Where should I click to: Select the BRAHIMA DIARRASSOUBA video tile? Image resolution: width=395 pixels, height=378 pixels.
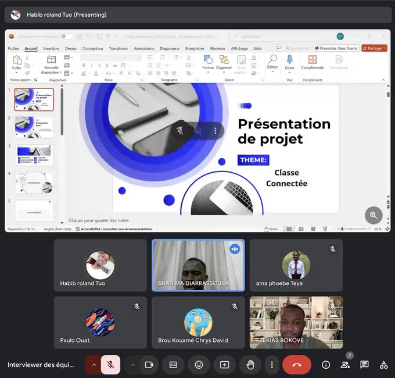pos(198,265)
